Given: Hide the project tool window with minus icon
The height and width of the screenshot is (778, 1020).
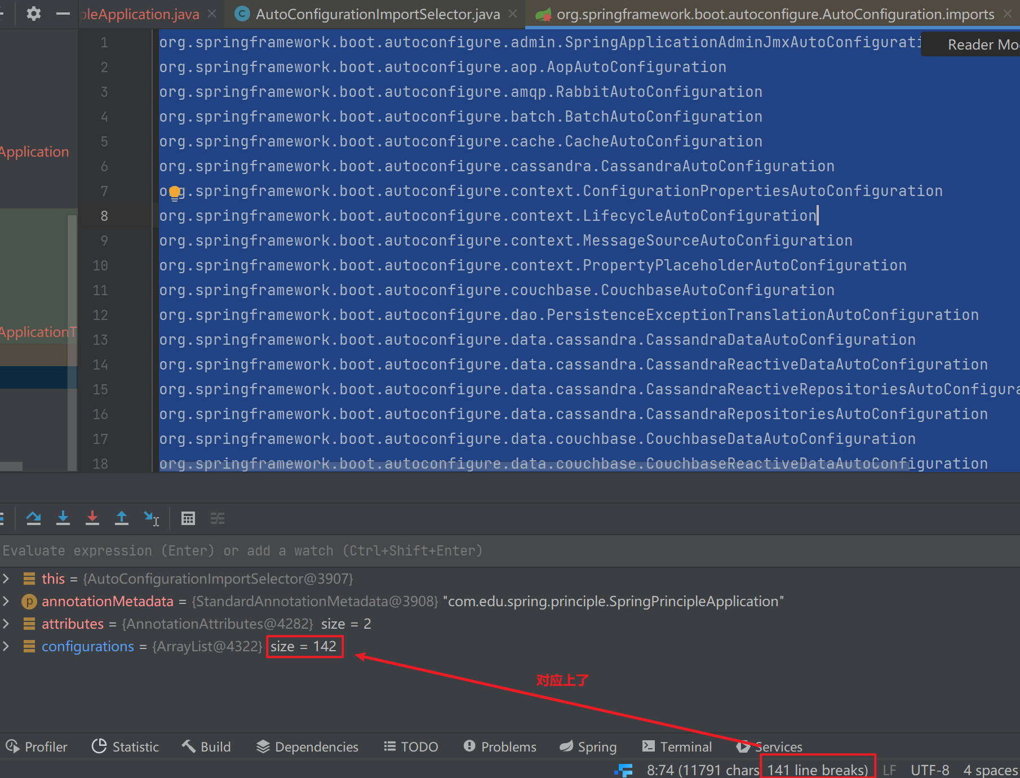Looking at the screenshot, I should coord(63,14).
